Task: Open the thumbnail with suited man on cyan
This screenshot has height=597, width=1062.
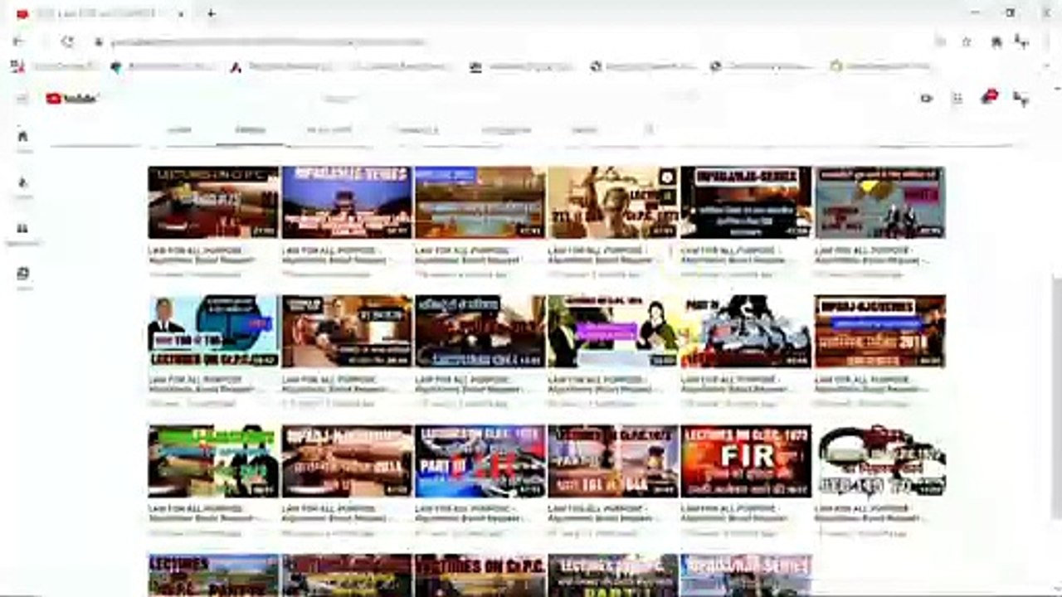Action: [x=213, y=332]
